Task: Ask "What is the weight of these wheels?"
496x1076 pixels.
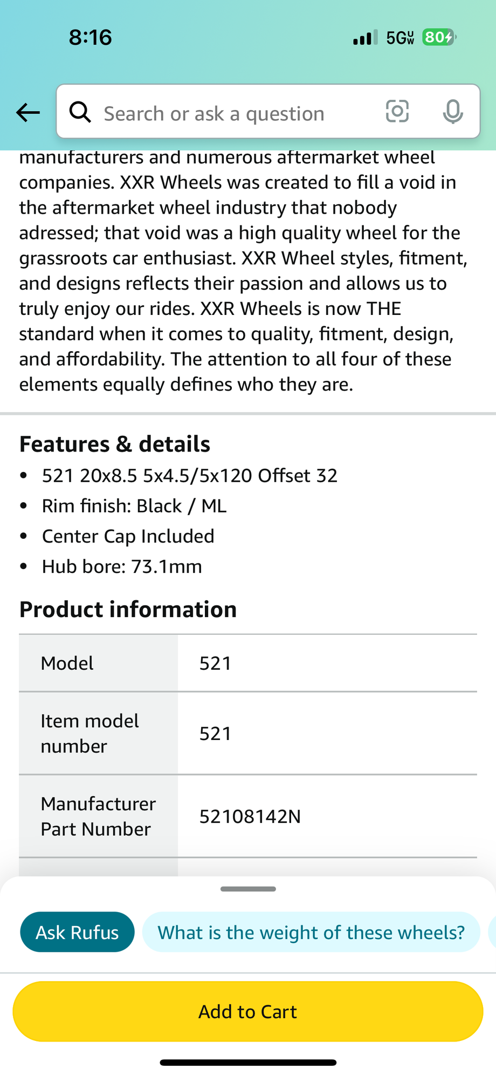Action: coord(311,932)
